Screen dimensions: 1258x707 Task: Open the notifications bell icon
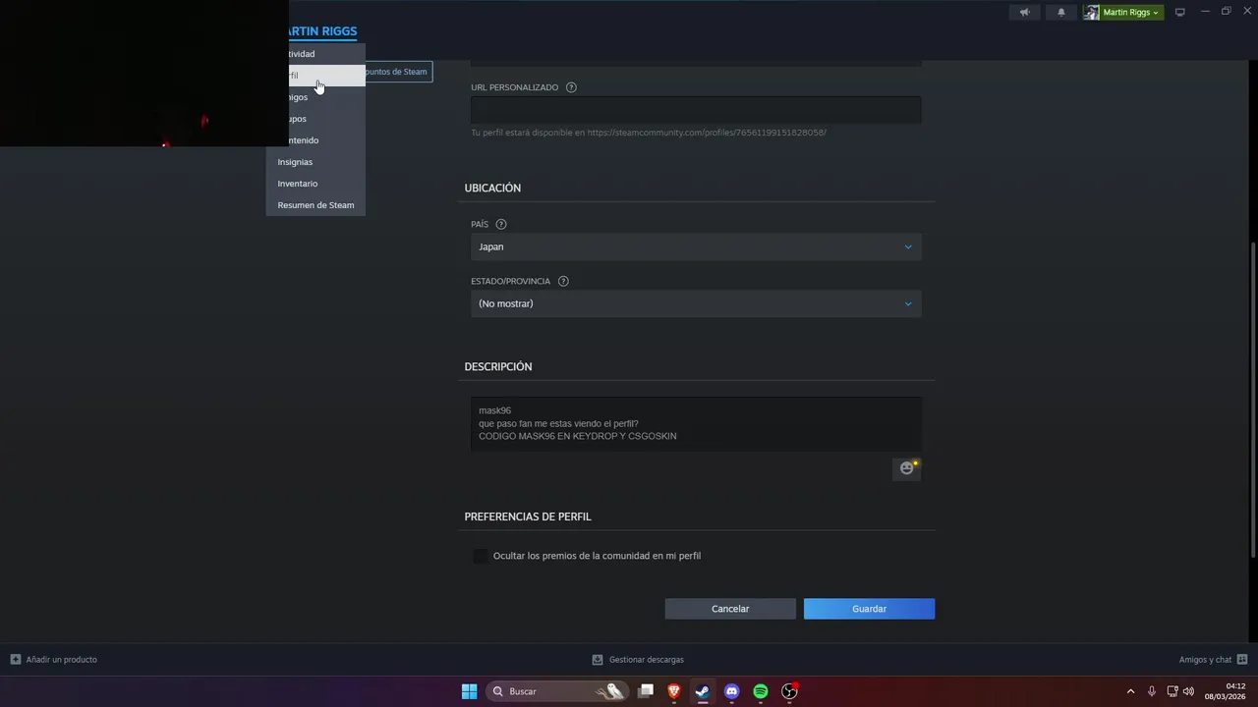(1060, 13)
